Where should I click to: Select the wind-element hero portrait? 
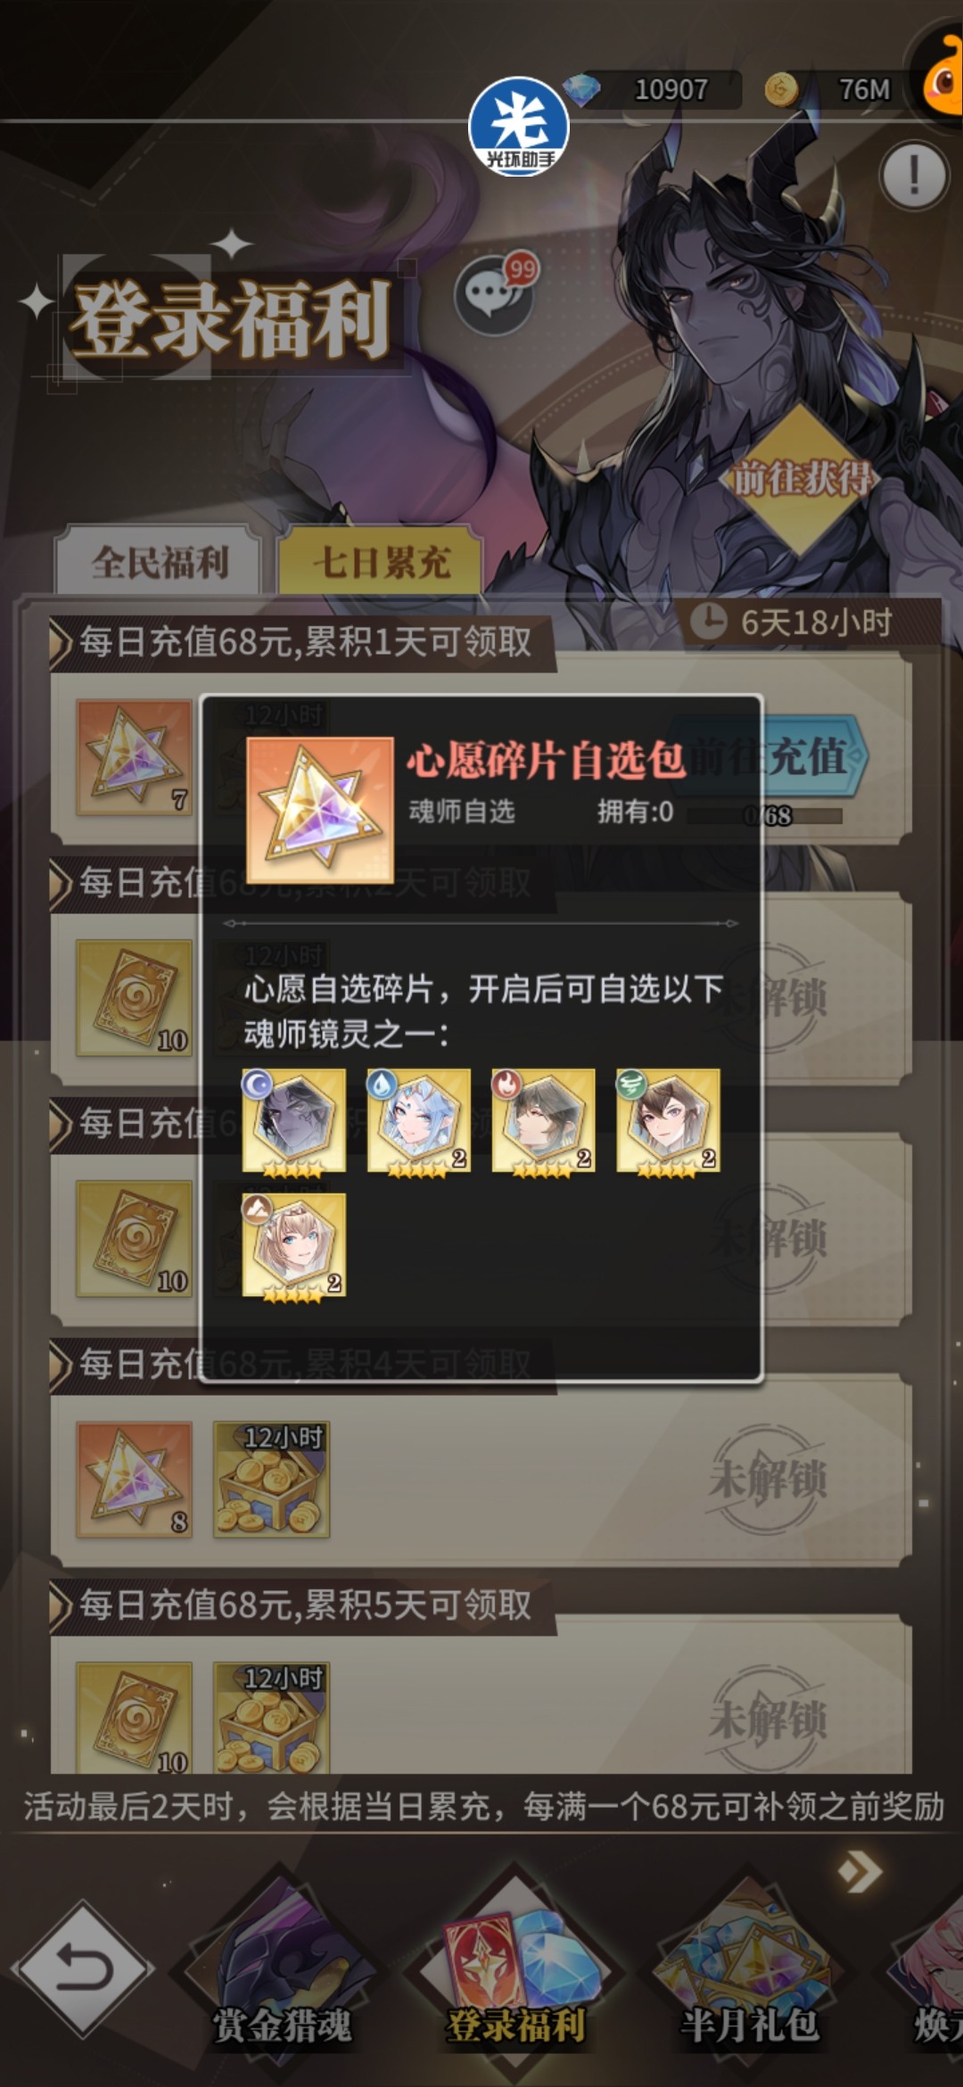click(x=669, y=1120)
